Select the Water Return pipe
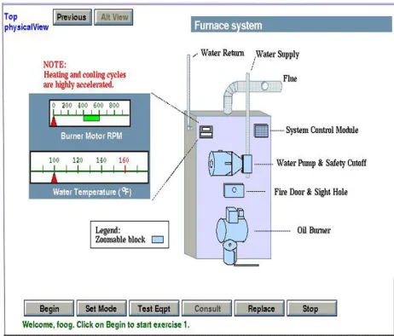This screenshot has width=394, height=336. pos(188,91)
